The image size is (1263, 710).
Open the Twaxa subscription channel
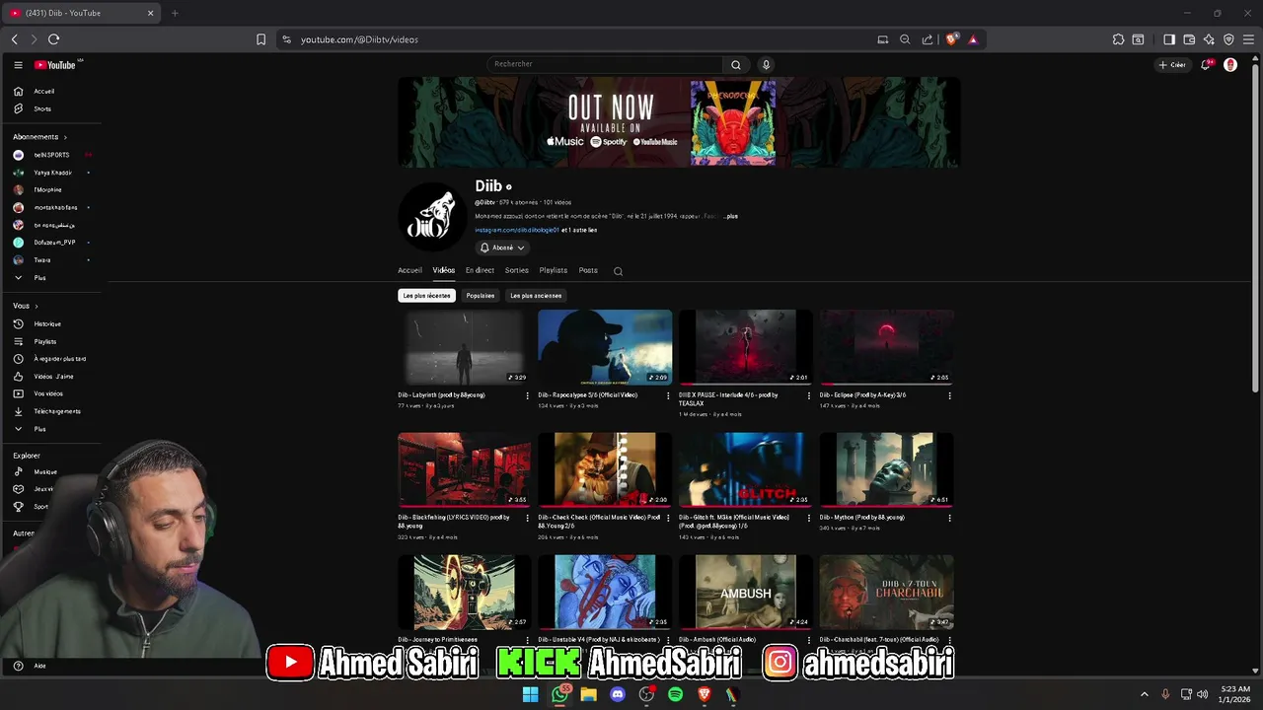(x=41, y=260)
